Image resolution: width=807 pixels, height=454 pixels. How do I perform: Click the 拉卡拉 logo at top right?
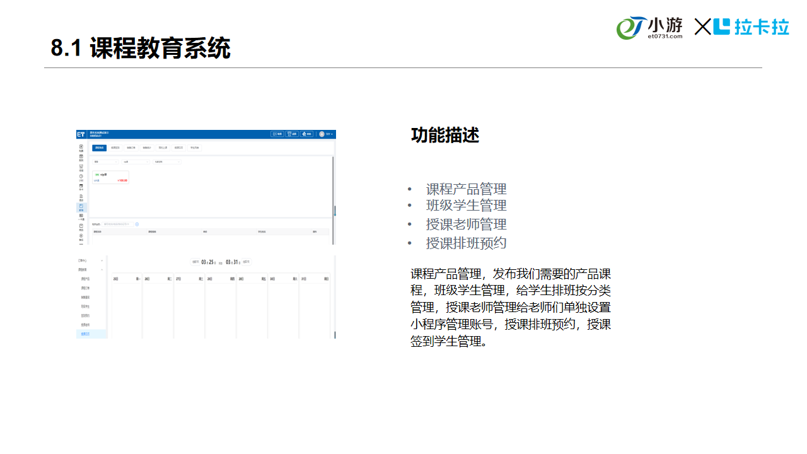click(x=753, y=27)
